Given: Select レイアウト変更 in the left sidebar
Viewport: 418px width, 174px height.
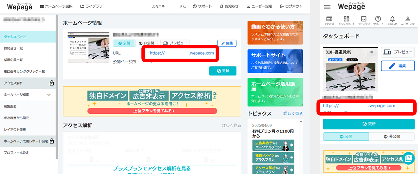Looking at the screenshot, I should click(15, 129).
